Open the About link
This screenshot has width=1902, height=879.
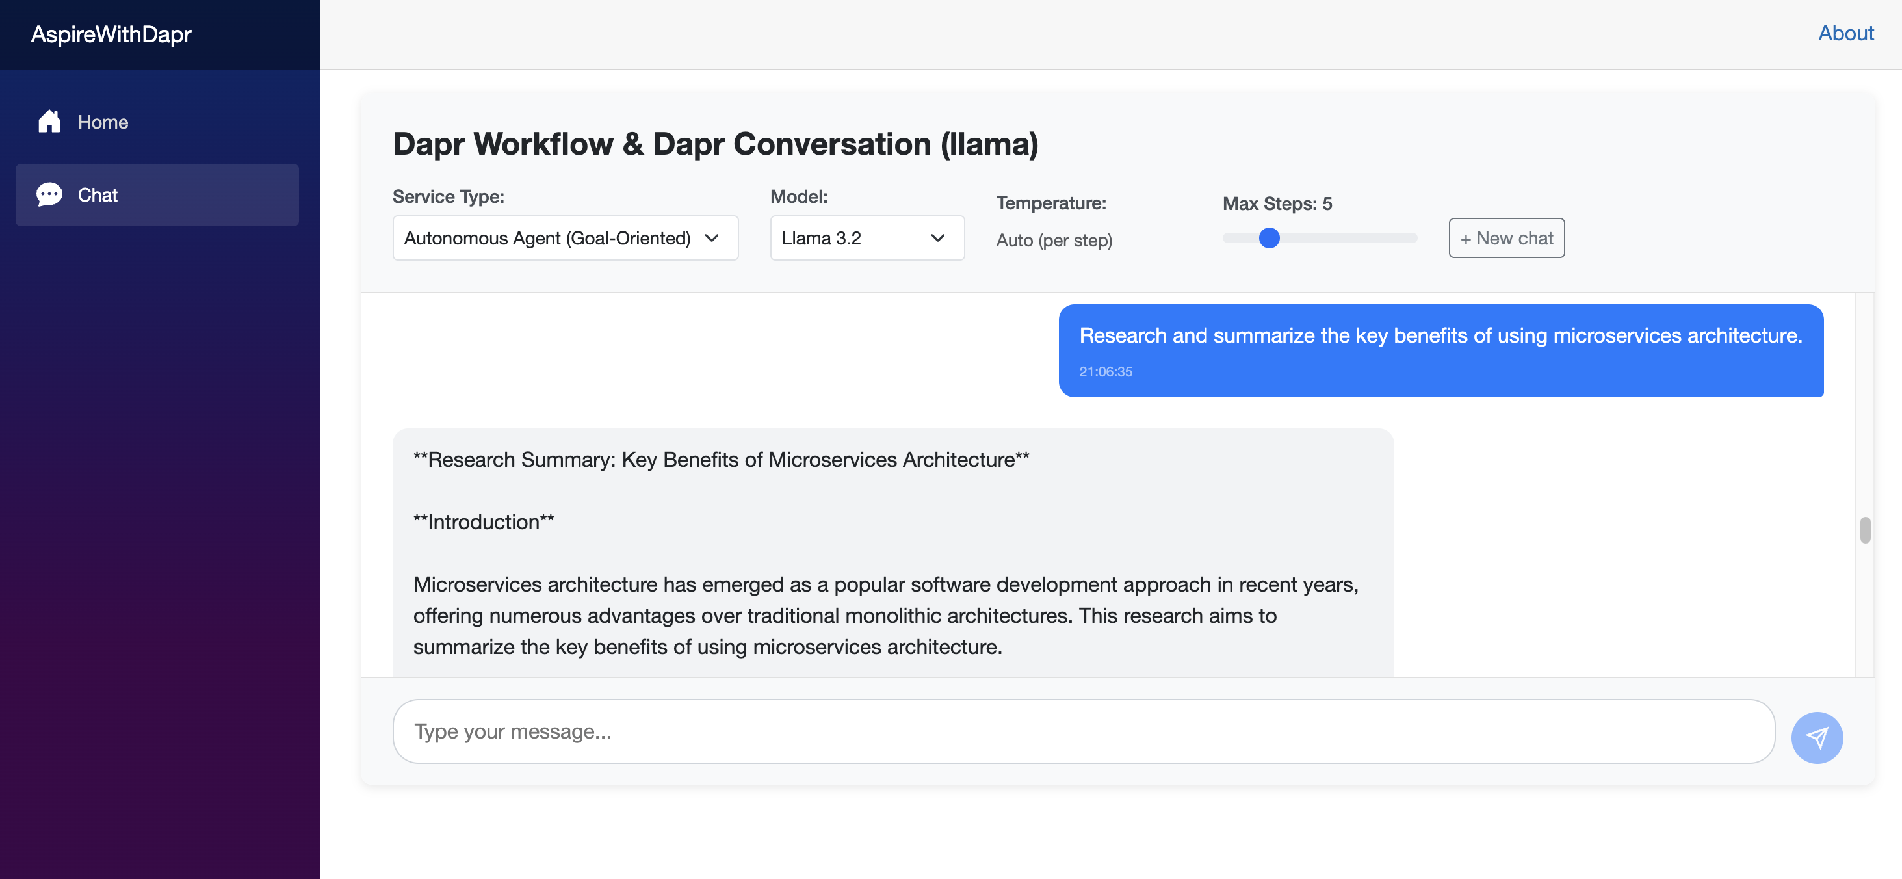click(x=1845, y=33)
